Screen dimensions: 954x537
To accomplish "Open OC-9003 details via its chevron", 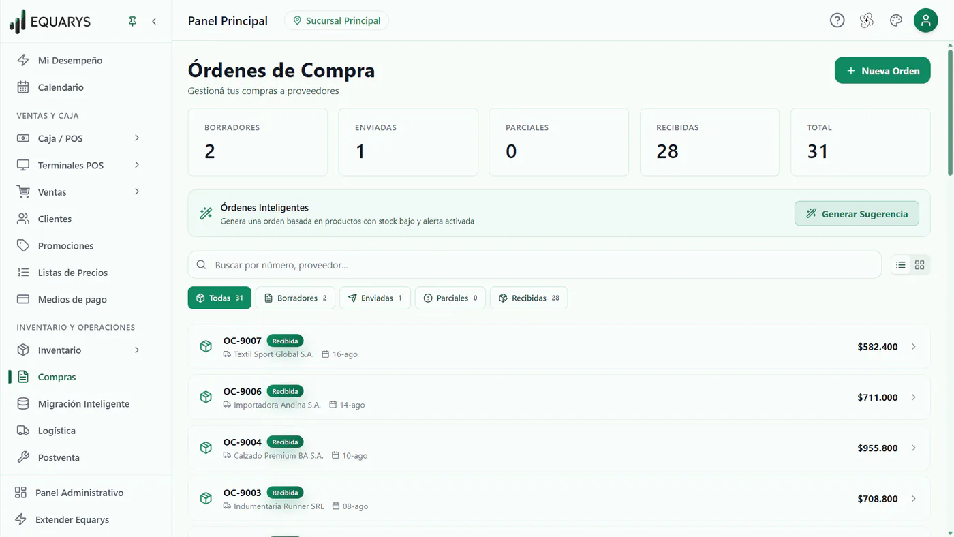I will (x=914, y=498).
